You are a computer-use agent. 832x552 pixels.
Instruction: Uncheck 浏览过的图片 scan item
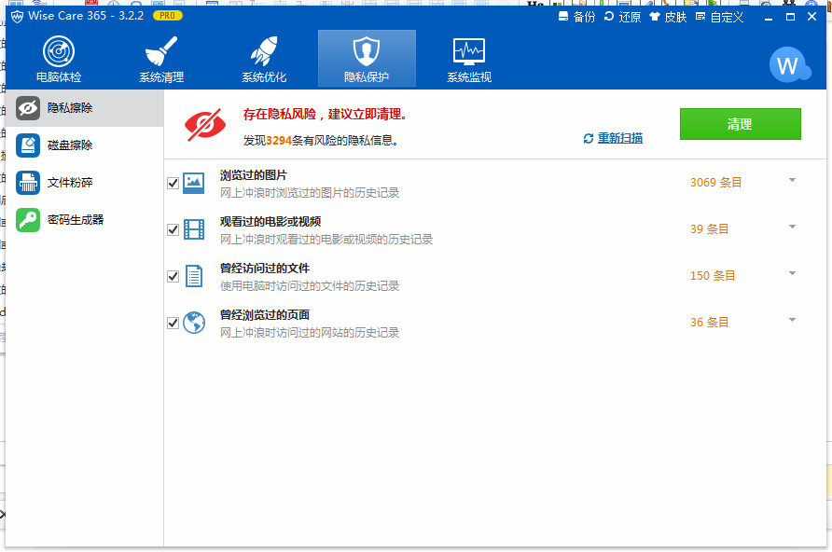(173, 183)
